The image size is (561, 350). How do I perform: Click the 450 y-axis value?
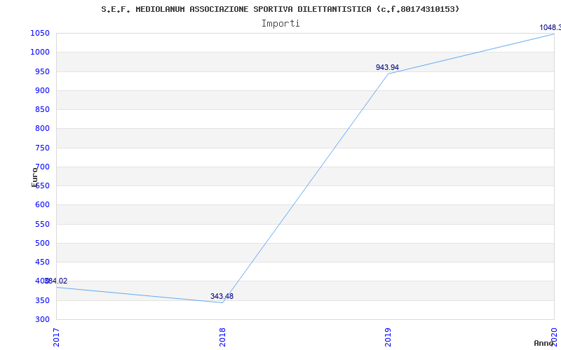[x=42, y=262]
